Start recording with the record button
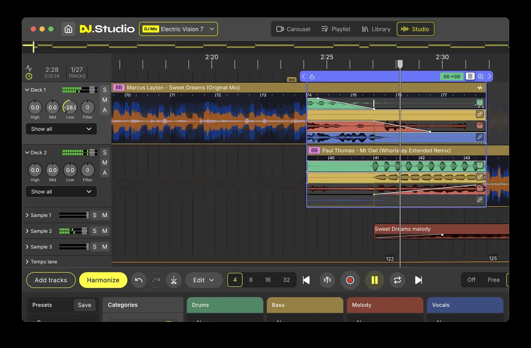This screenshot has height=348, width=531. point(350,280)
